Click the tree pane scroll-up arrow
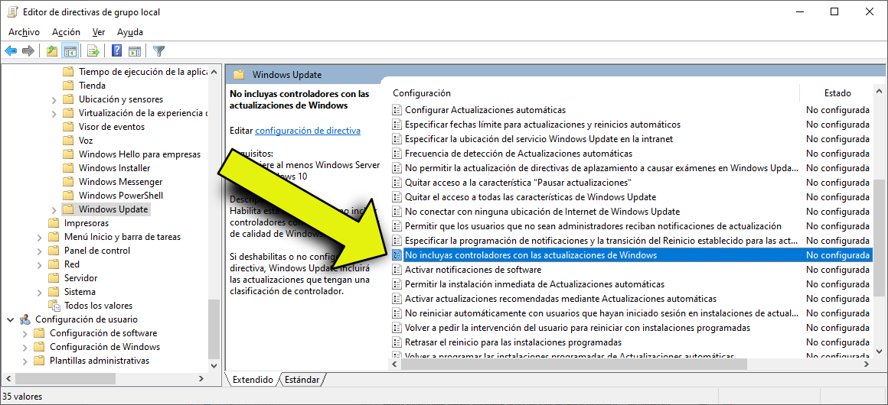This screenshot has height=405, width=888. pos(214,71)
